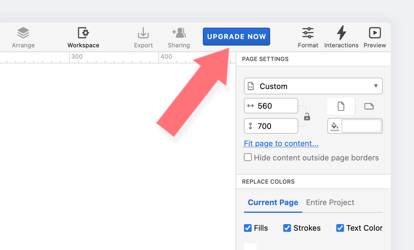Image resolution: width=414 pixels, height=250 pixels.
Task: Uncheck the Strokes checkbox
Action: 287,228
